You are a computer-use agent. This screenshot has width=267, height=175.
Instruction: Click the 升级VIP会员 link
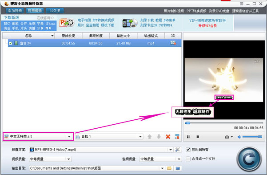coord(207,26)
